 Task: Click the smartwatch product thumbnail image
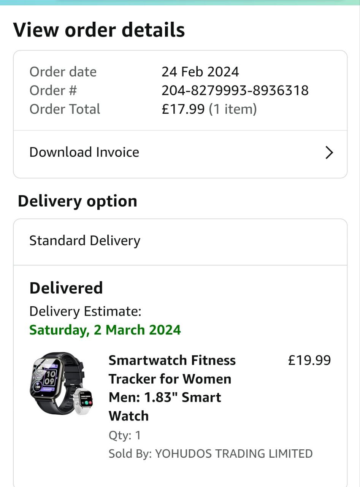pos(62,384)
